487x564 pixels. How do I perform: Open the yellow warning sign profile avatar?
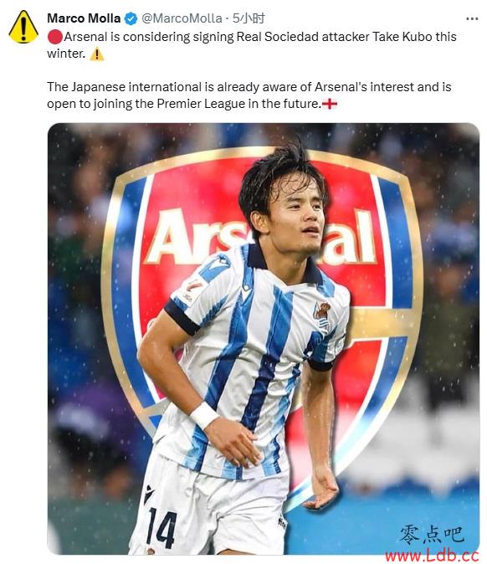(x=23, y=27)
